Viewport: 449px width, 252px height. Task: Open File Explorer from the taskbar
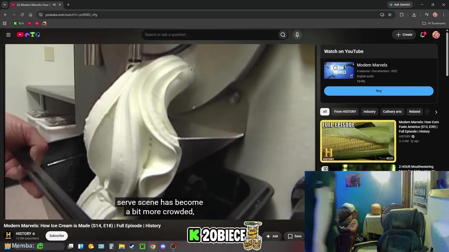click(122, 246)
